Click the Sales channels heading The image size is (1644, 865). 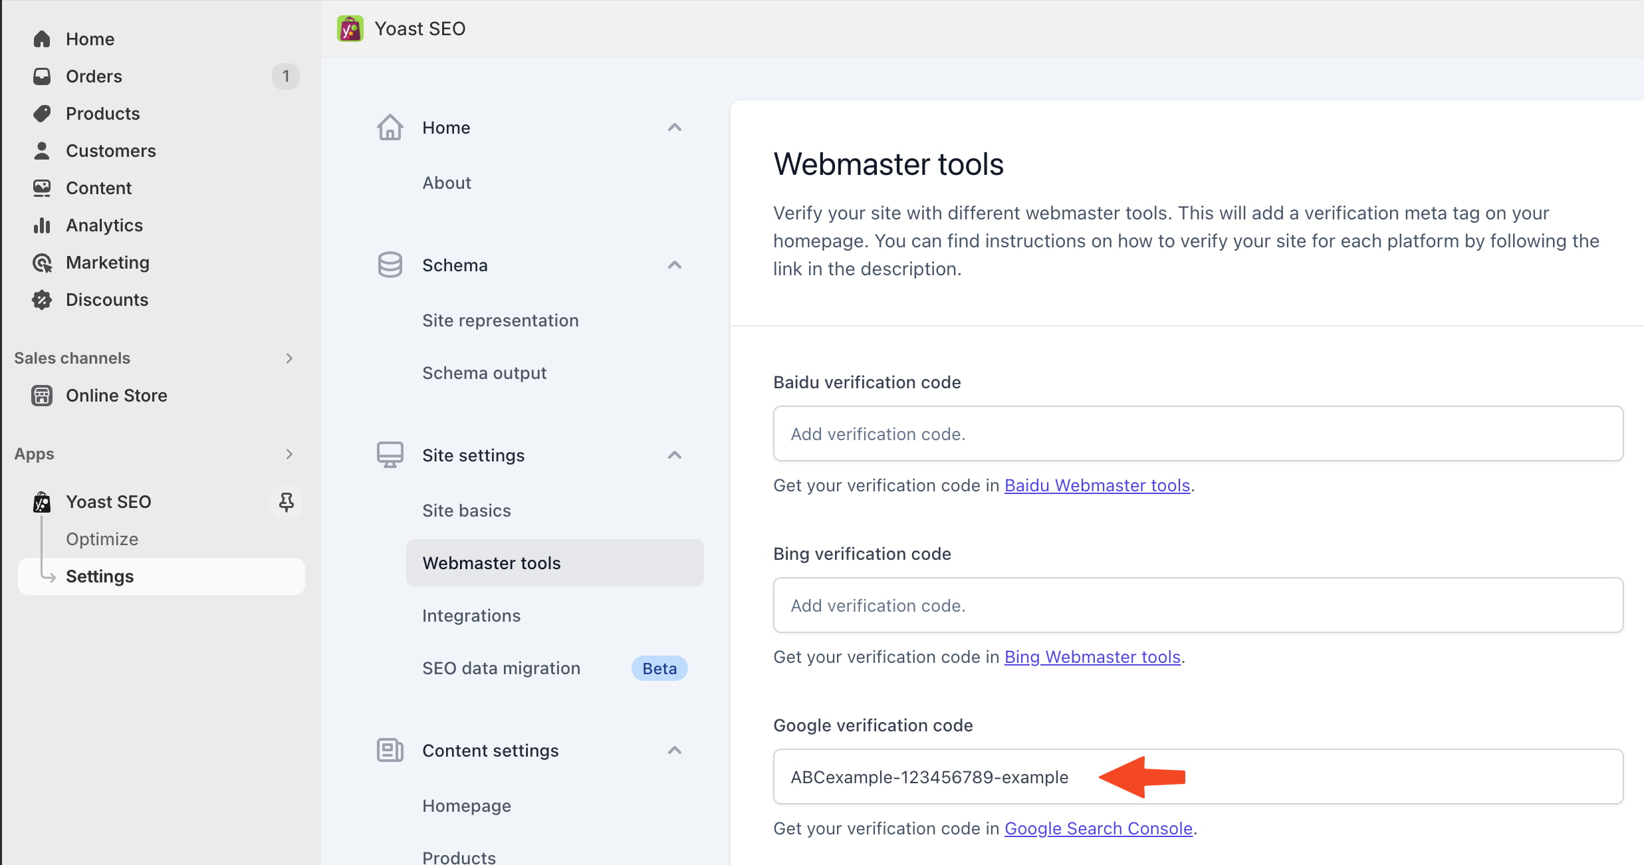coord(72,358)
